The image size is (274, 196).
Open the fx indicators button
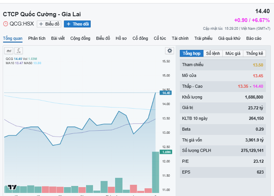19,51
